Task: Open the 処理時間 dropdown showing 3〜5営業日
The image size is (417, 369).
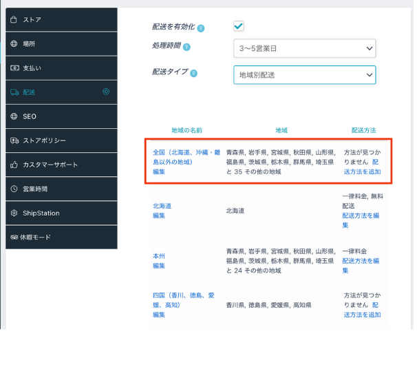Action: coord(304,49)
